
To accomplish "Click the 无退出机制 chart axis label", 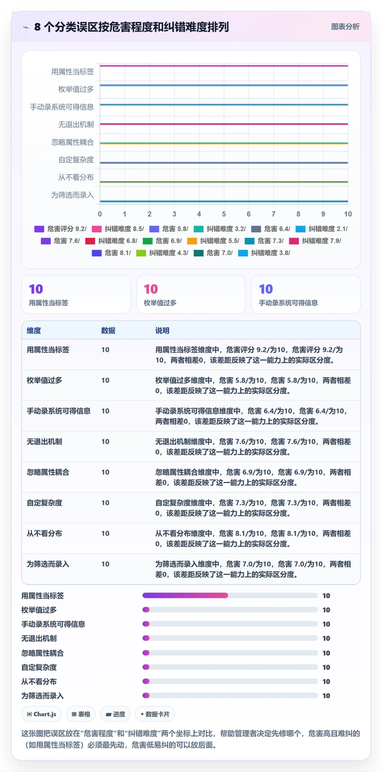I will pyautogui.click(x=76, y=125).
